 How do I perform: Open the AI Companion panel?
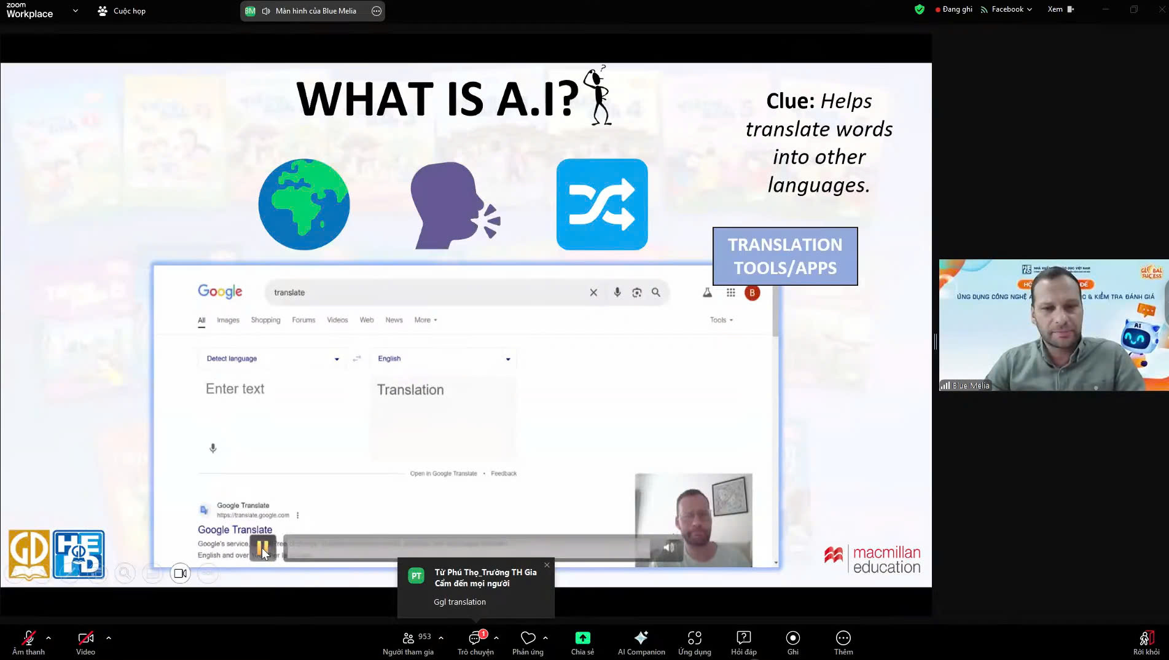coord(641,642)
